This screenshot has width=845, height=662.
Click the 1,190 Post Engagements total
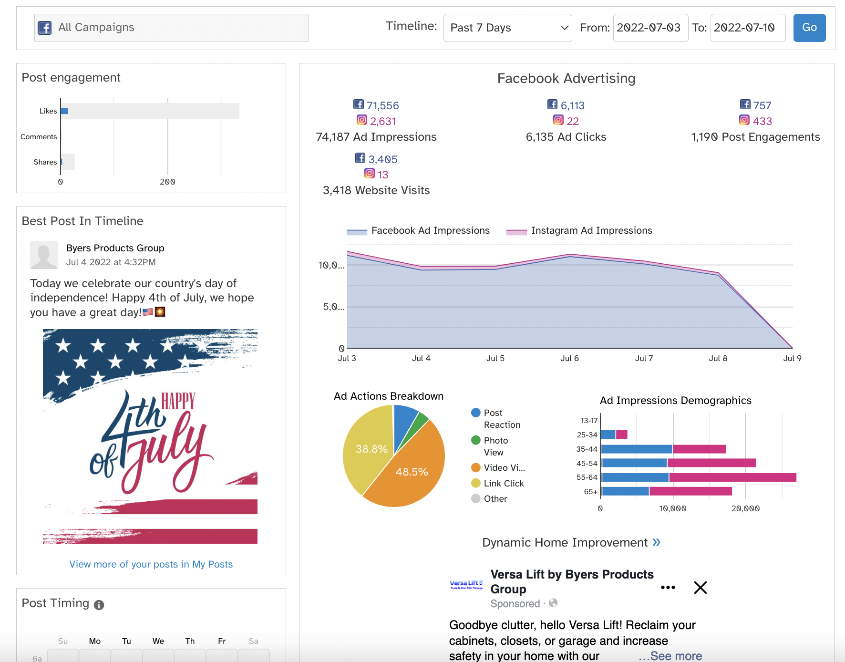pos(756,137)
